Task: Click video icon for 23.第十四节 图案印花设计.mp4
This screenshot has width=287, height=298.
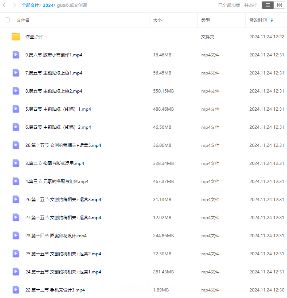Action: pyautogui.click(x=16, y=235)
